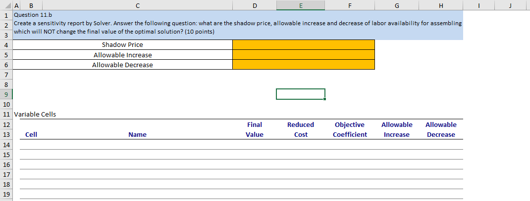Click the fill handle of cell E9

point(325,99)
